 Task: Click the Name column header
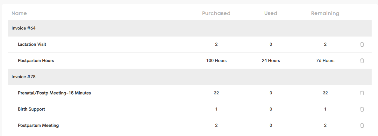tap(19, 13)
